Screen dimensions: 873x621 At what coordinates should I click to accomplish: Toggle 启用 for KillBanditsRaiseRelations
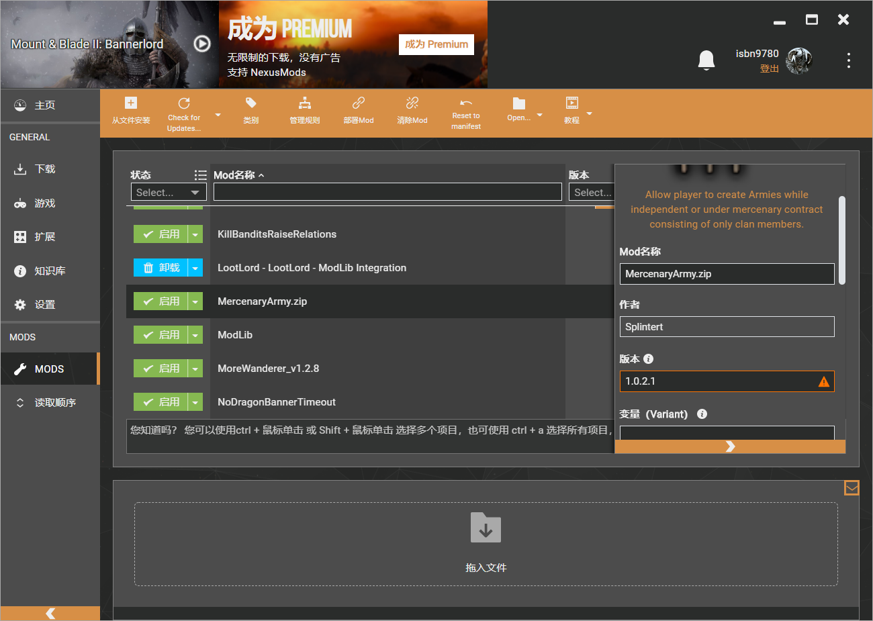160,234
